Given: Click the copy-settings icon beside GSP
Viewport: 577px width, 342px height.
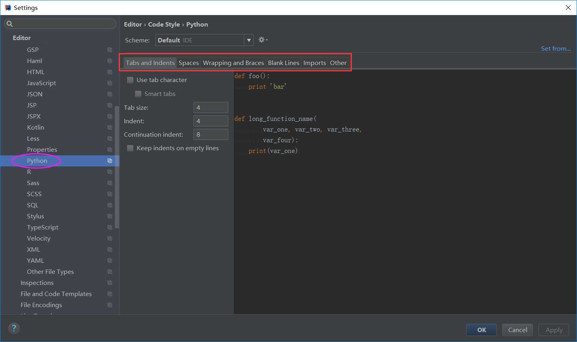Looking at the screenshot, I should pos(110,50).
